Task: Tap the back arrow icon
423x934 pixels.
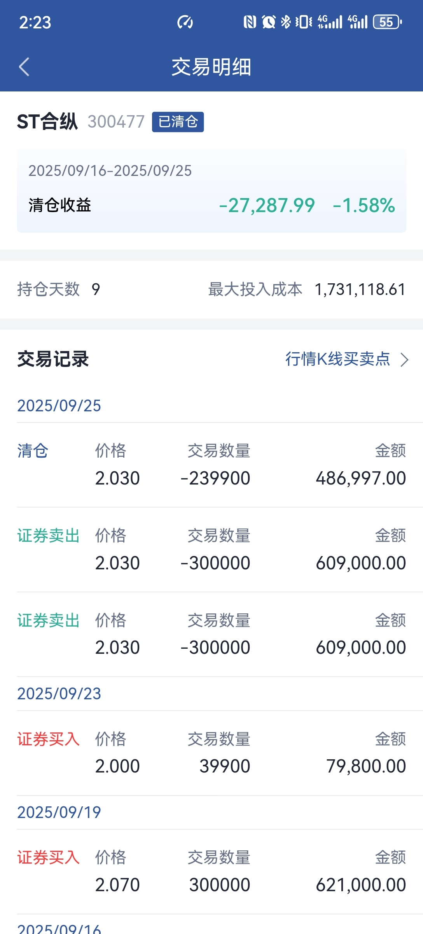Action: (x=24, y=67)
